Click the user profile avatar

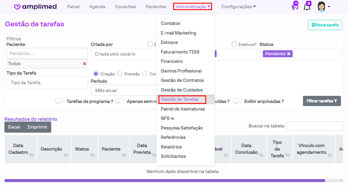[x=322, y=7]
